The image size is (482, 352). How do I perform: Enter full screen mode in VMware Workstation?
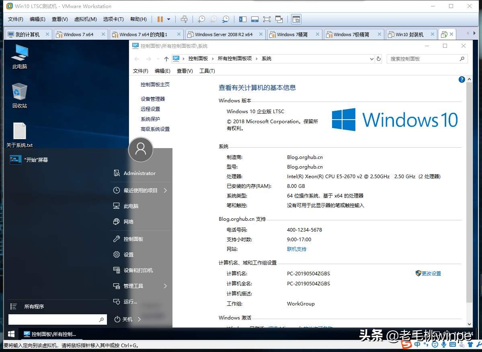[267, 19]
